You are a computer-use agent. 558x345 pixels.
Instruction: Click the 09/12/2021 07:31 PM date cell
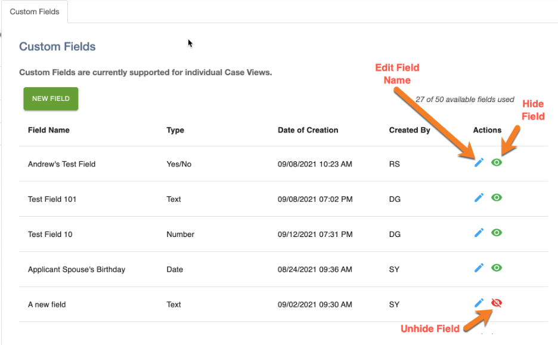[x=315, y=234]
